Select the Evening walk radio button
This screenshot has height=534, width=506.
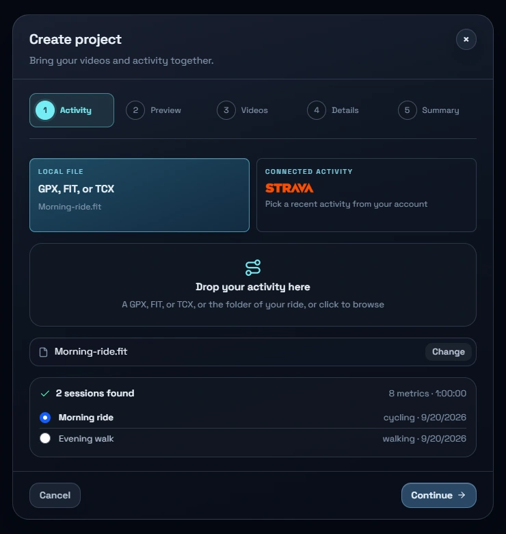(x=45, y=438)
